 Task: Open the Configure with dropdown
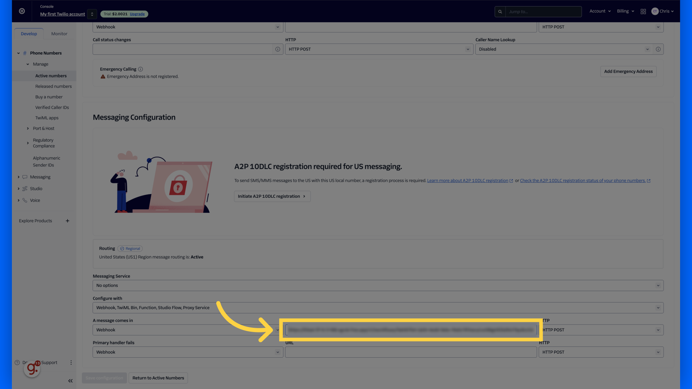(x=378, y=308)
